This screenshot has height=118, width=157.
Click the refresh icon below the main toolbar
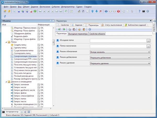(5, 16)
